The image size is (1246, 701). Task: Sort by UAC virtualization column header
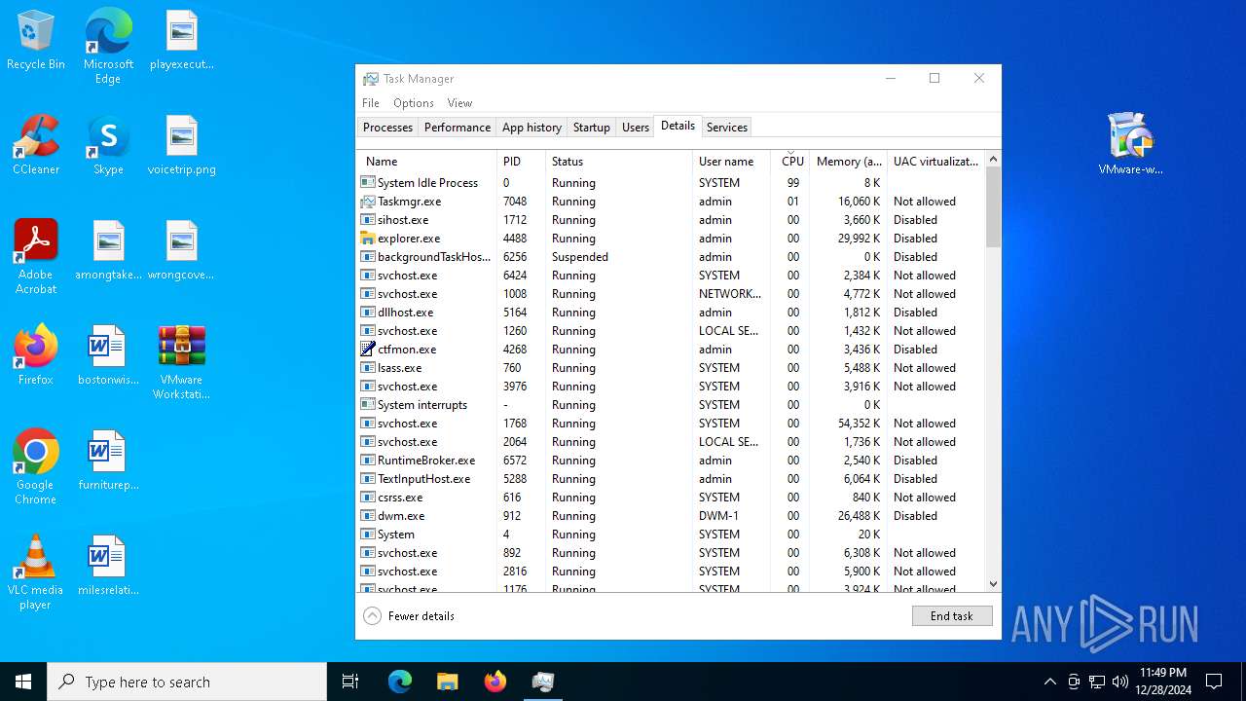[936, 162]
